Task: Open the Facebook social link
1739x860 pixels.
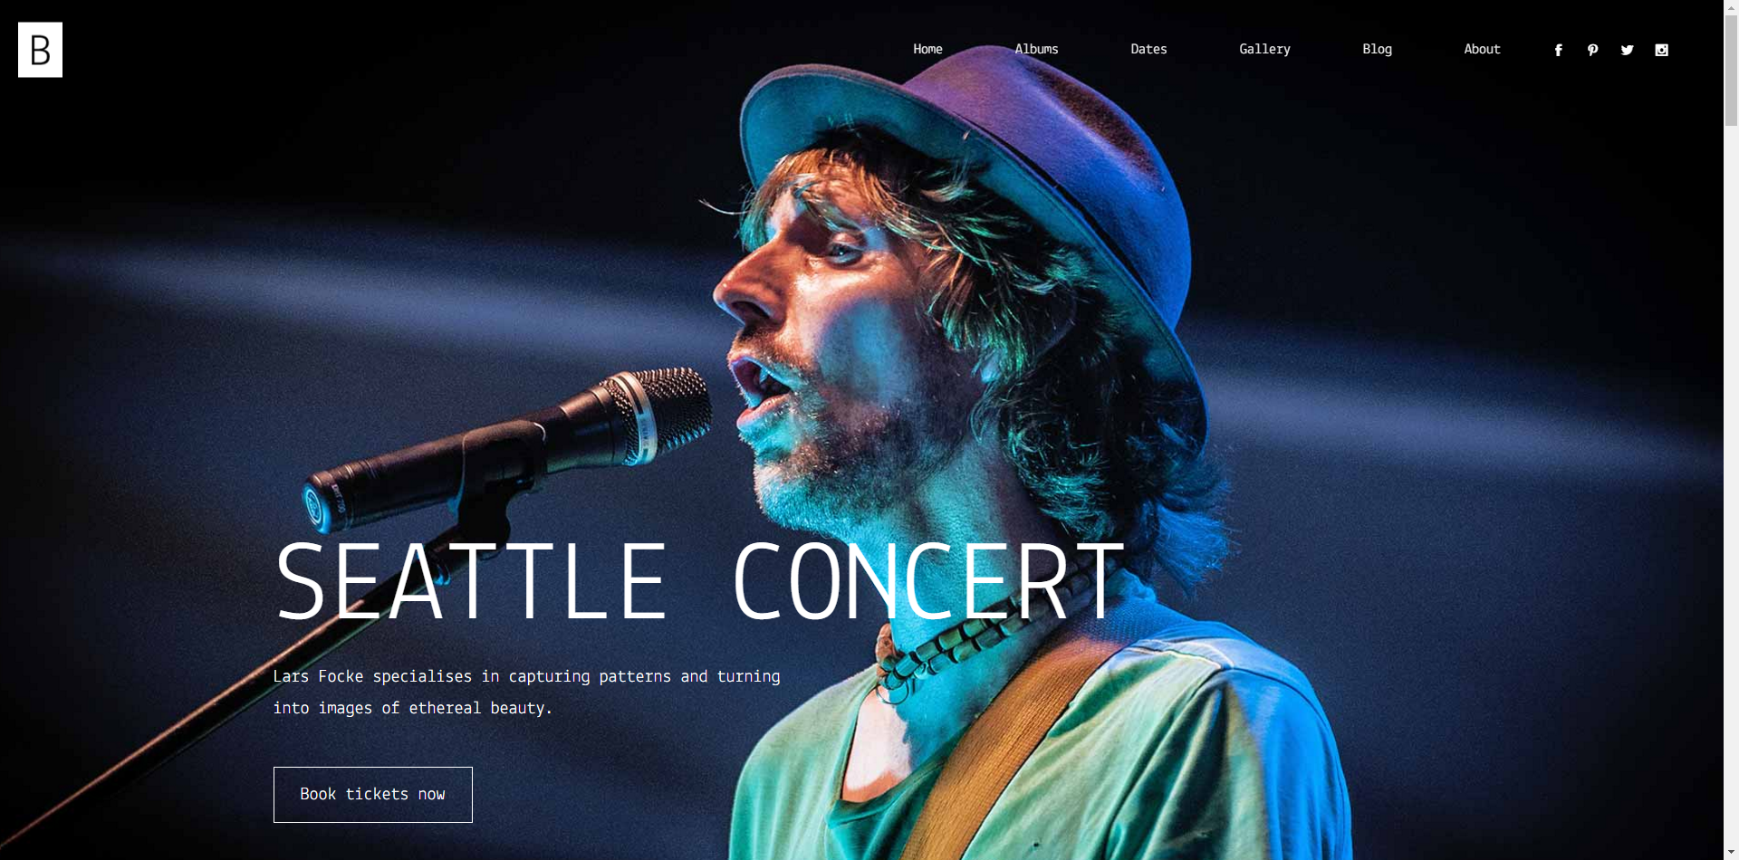Action: click(1558, 50)
